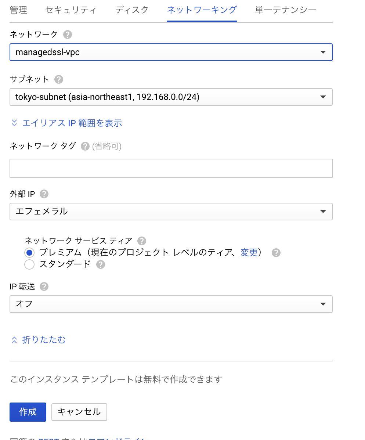Click the network tags input field

(171, 168)
